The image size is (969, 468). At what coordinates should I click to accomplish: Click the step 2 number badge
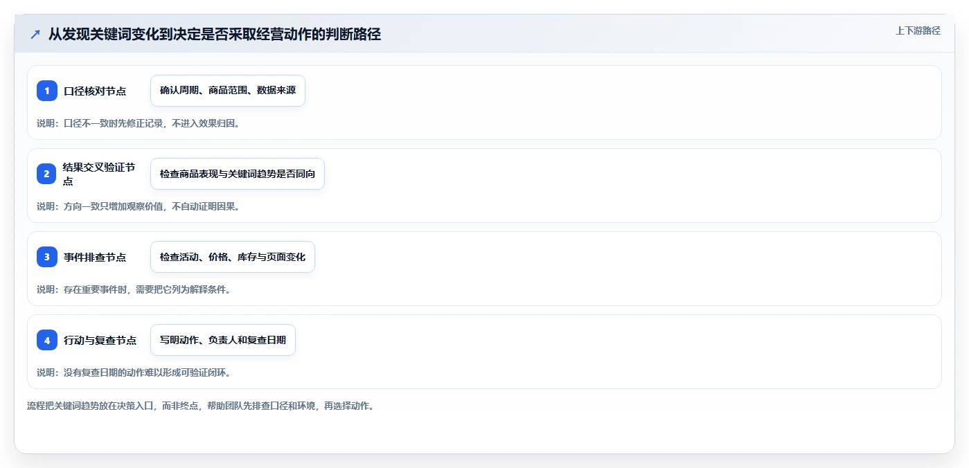pos(47,174)
